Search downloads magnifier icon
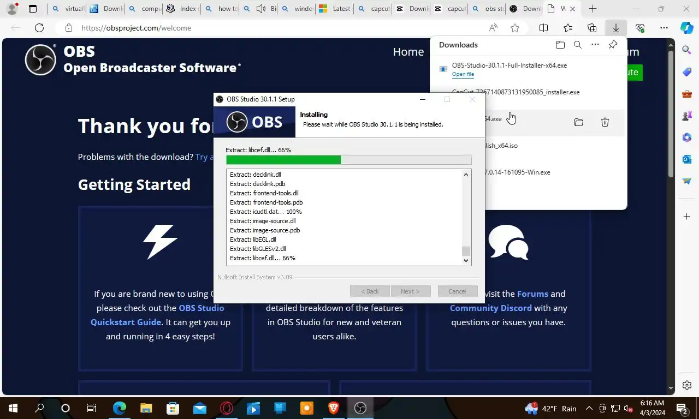The width and height of the screenshot is (699, 419). [578, 45]
